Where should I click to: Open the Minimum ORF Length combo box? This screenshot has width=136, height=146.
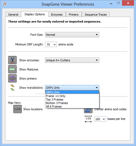click(x=51, y=44)
